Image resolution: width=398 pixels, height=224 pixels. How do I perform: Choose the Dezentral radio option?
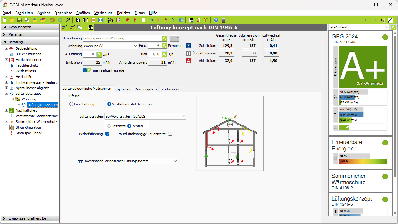pos(109,126)
